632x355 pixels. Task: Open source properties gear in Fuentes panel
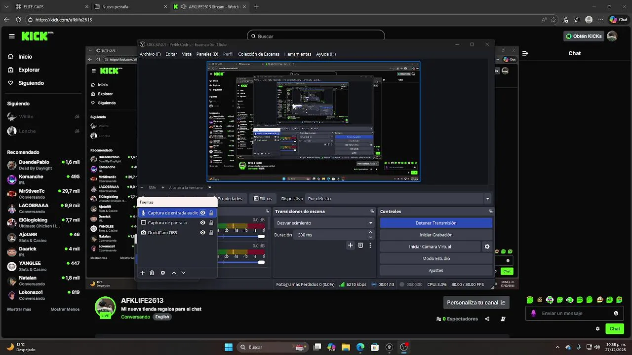click(163, 273)
